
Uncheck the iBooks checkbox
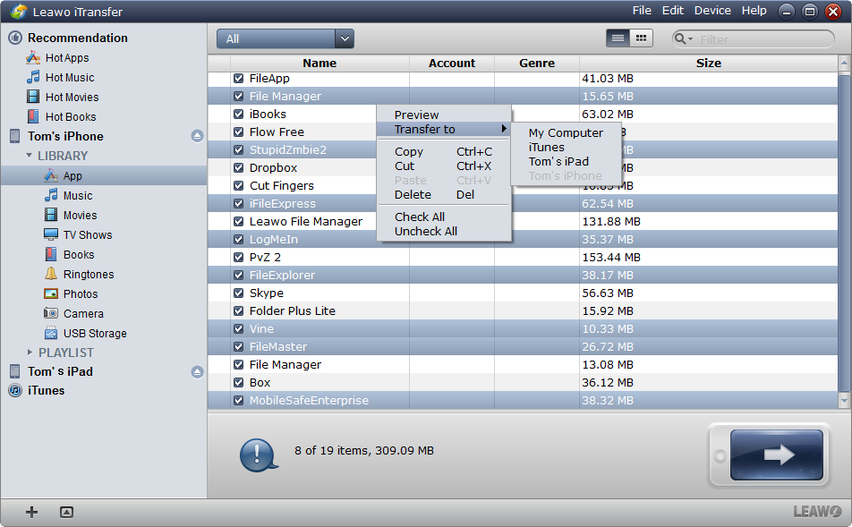[x=238, y=115]
